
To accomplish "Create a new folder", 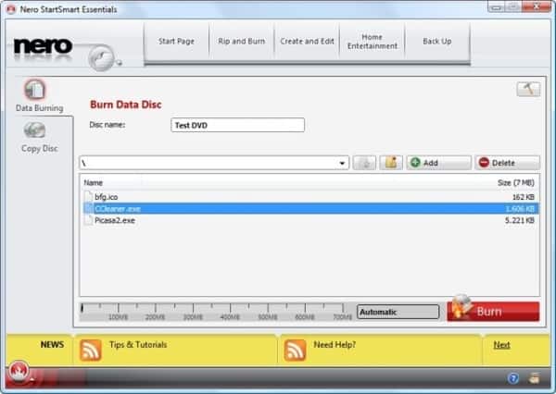I will tap(391, 163).
